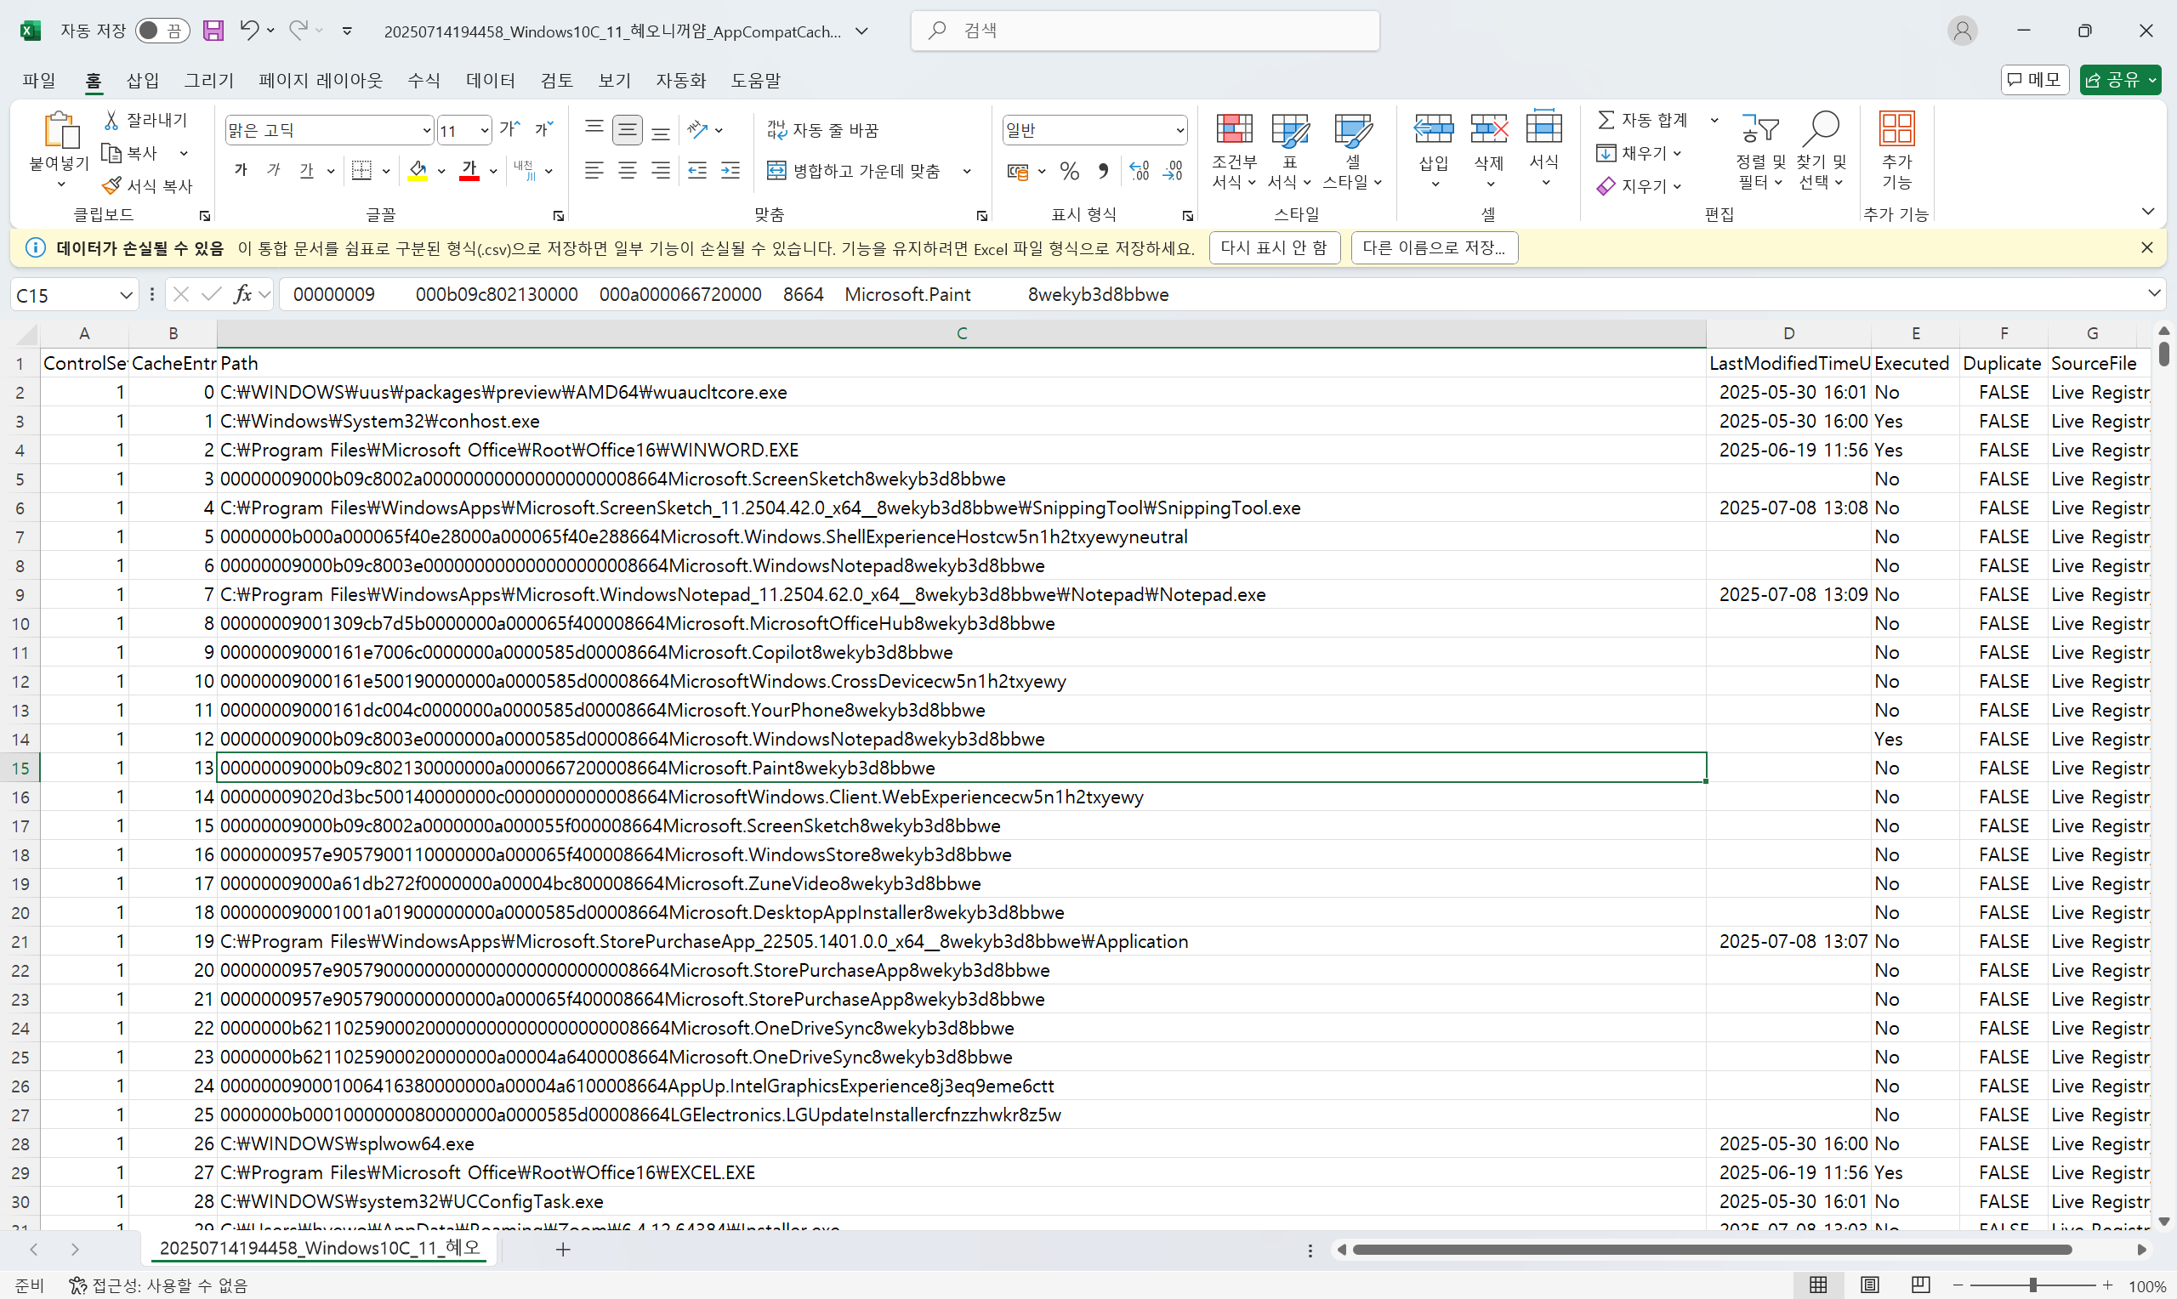Open the number format dropdown
Screen dimensions: 2177x1299
pyautogui.click(x=1179, y=130)
